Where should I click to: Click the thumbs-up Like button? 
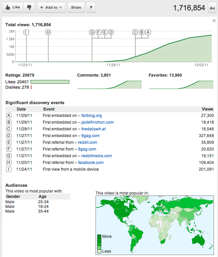13,7
